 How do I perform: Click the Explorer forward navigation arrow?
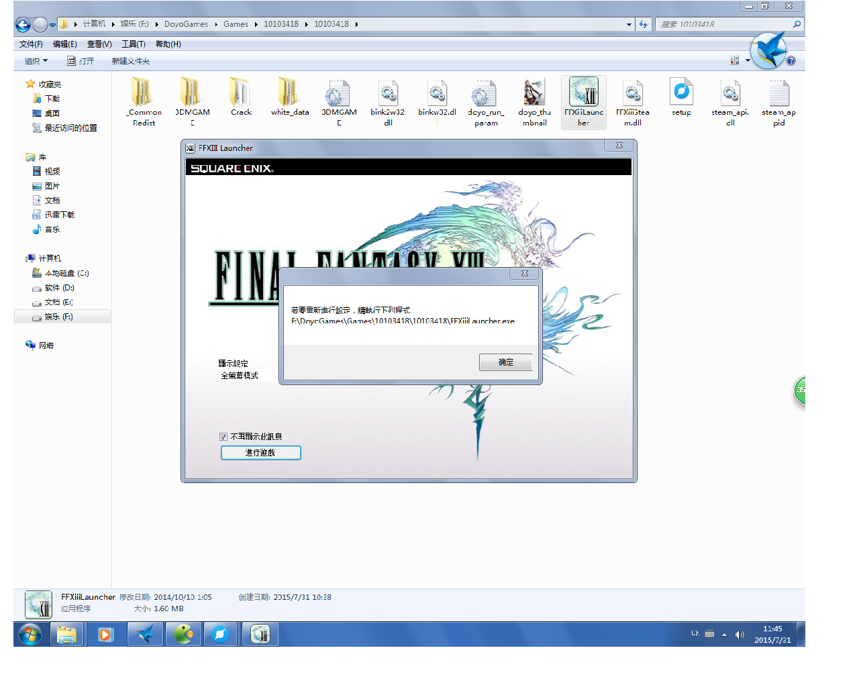click(x=40, y=25)
